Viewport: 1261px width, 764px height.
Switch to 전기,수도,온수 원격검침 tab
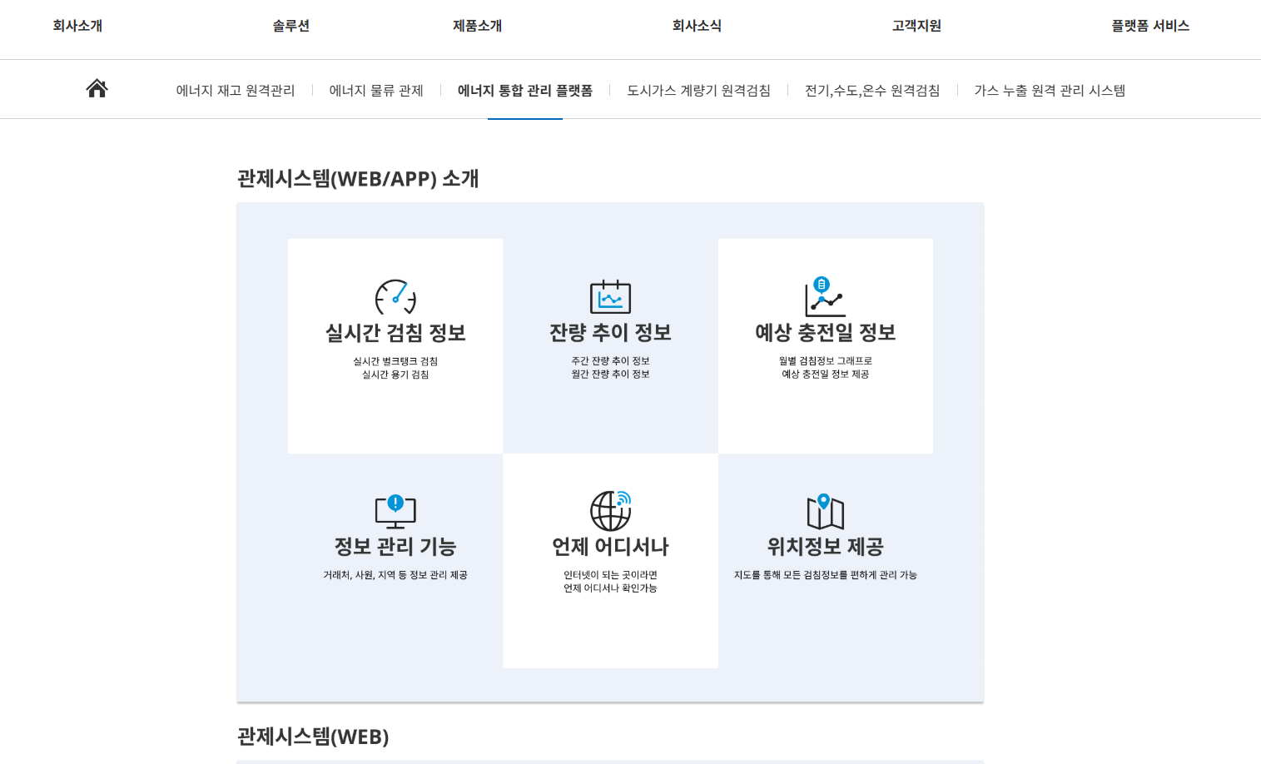pyautogui.click(x=872, y=90)
